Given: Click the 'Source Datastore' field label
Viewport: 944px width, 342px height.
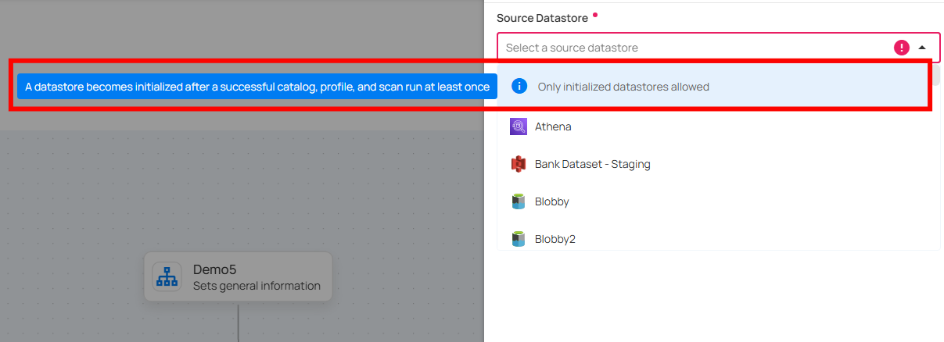Looking at the screenshot, I should [541, 17].
